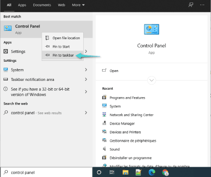
Task: Choose Pin to taskbar from context menu
Action: click(x=63, y=55)
